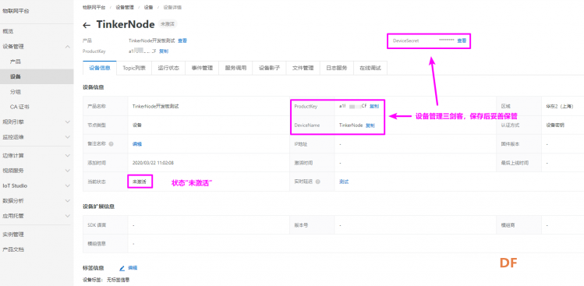This screenshot has width=584, height=286.
Task: Click 设备管理 in the breadcrumb
Action: [x=124, y=7]
